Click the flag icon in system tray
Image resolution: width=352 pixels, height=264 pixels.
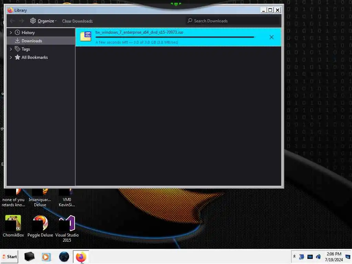click(301, 256)
